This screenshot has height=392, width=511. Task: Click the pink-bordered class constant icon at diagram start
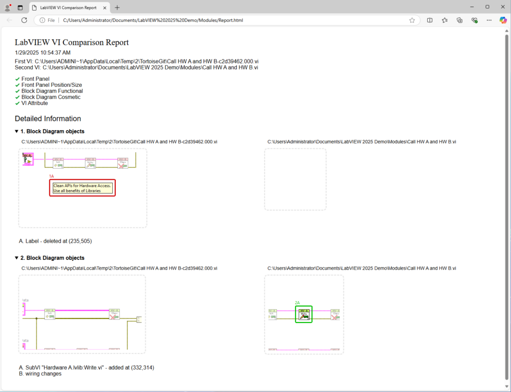[x=27, y=158]
